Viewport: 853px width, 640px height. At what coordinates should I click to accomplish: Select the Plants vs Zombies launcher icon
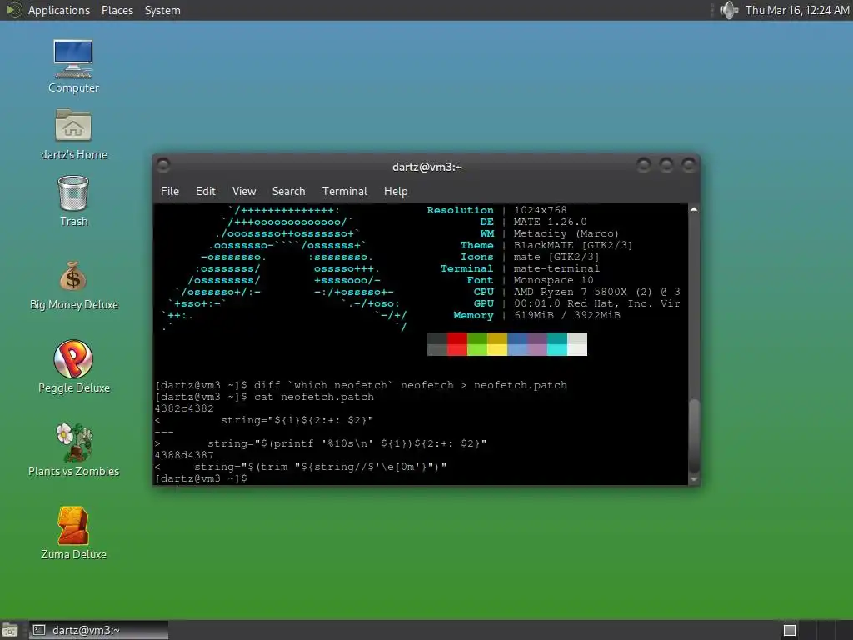[74, 442]
